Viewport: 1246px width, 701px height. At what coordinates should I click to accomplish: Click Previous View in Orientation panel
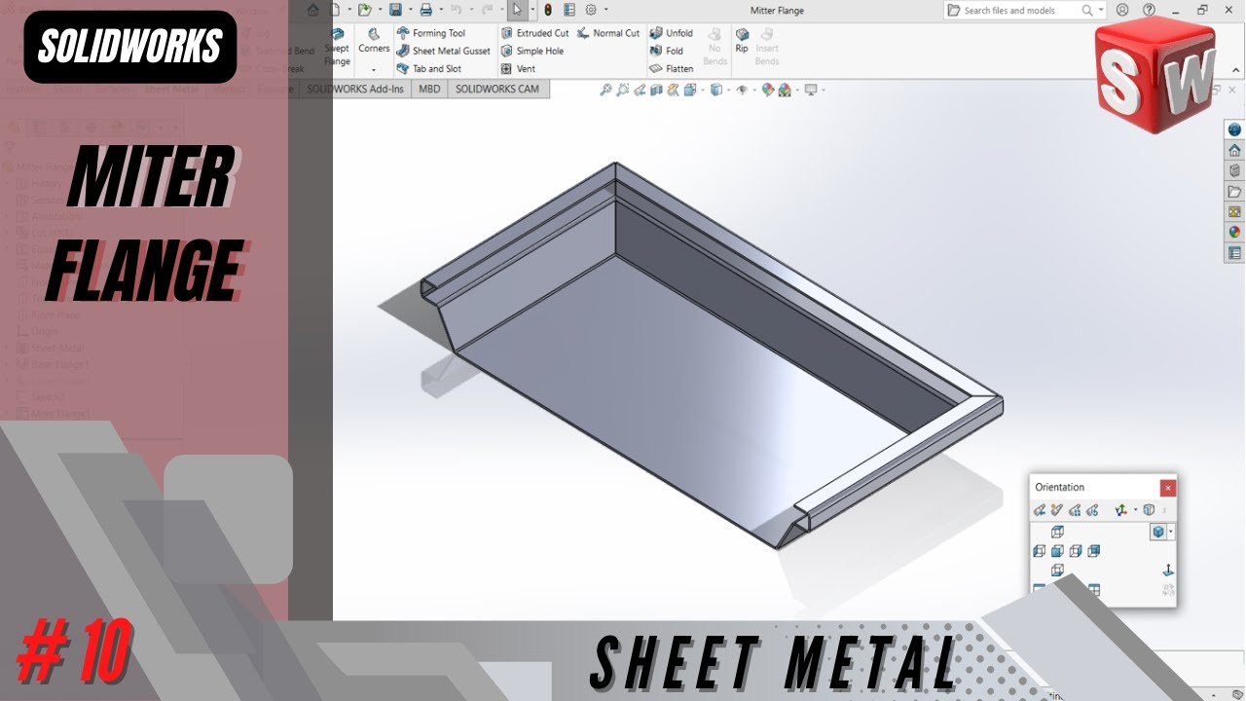click(x=1040, y=510)
